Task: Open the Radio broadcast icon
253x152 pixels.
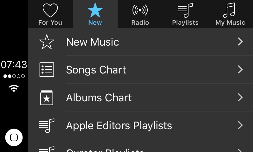Action: pos(140,10)
